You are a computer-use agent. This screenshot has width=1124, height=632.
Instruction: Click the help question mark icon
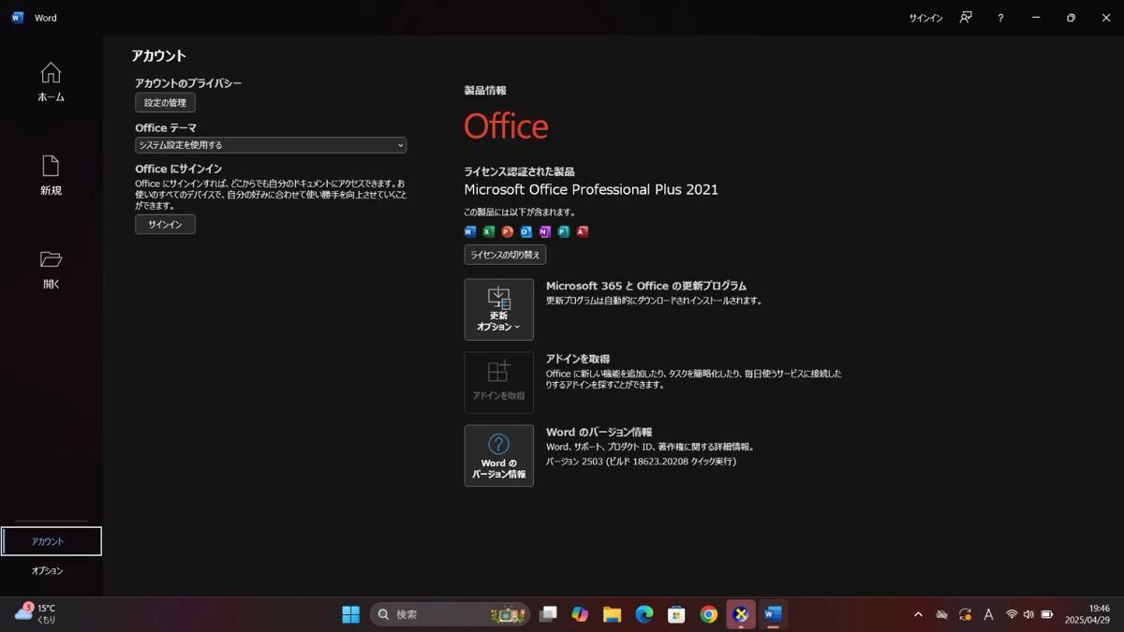[1000, 18]
